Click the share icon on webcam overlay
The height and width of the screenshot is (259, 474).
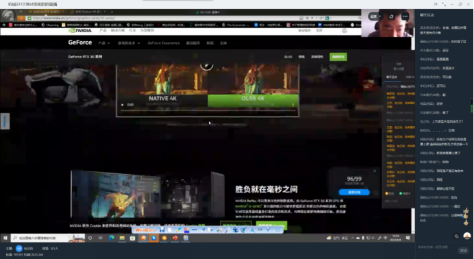point(392,16)
